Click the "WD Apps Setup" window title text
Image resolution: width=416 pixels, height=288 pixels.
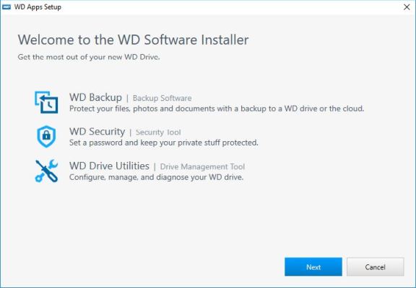(x=38, y=7)
